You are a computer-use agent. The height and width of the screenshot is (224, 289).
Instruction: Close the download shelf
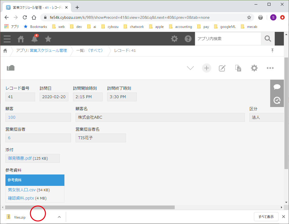pos(284,217)
